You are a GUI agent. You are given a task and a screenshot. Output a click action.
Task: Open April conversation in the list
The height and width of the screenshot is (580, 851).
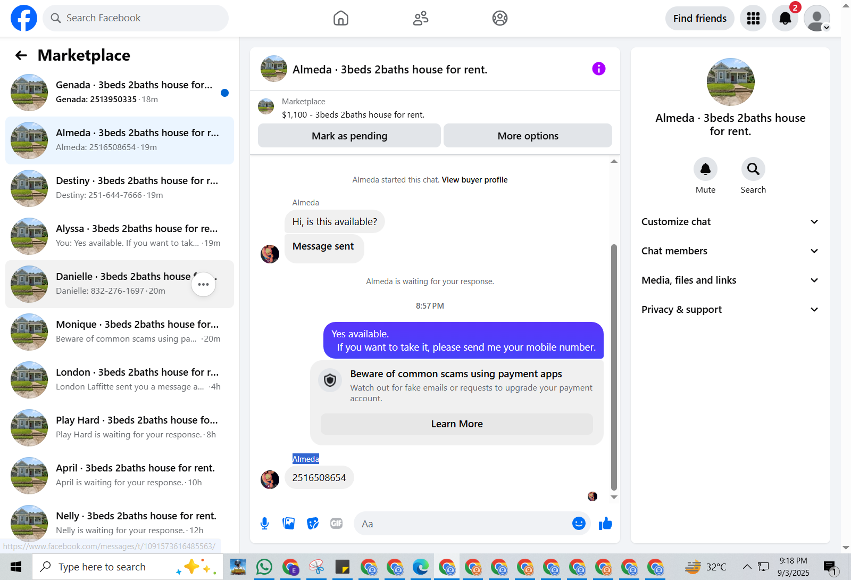tap(120, 476)
